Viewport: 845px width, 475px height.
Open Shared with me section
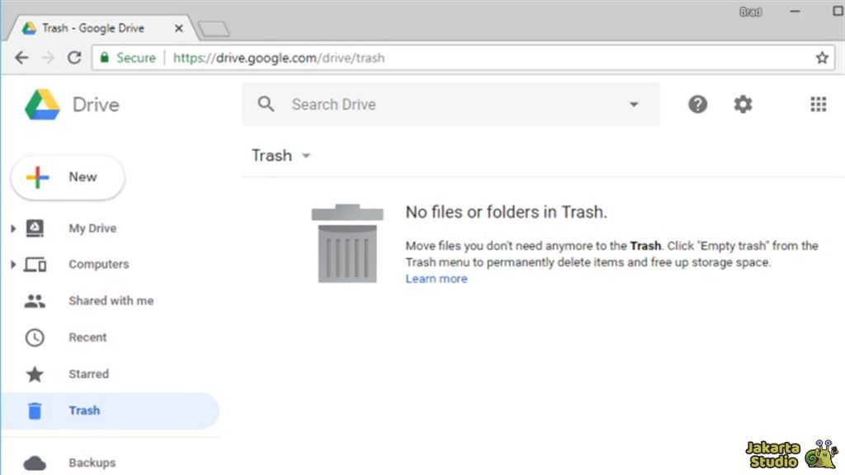coord(111,301)
